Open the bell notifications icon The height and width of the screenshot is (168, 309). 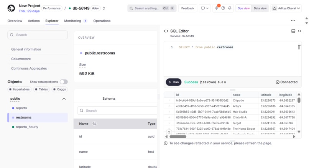click(230, 8)
